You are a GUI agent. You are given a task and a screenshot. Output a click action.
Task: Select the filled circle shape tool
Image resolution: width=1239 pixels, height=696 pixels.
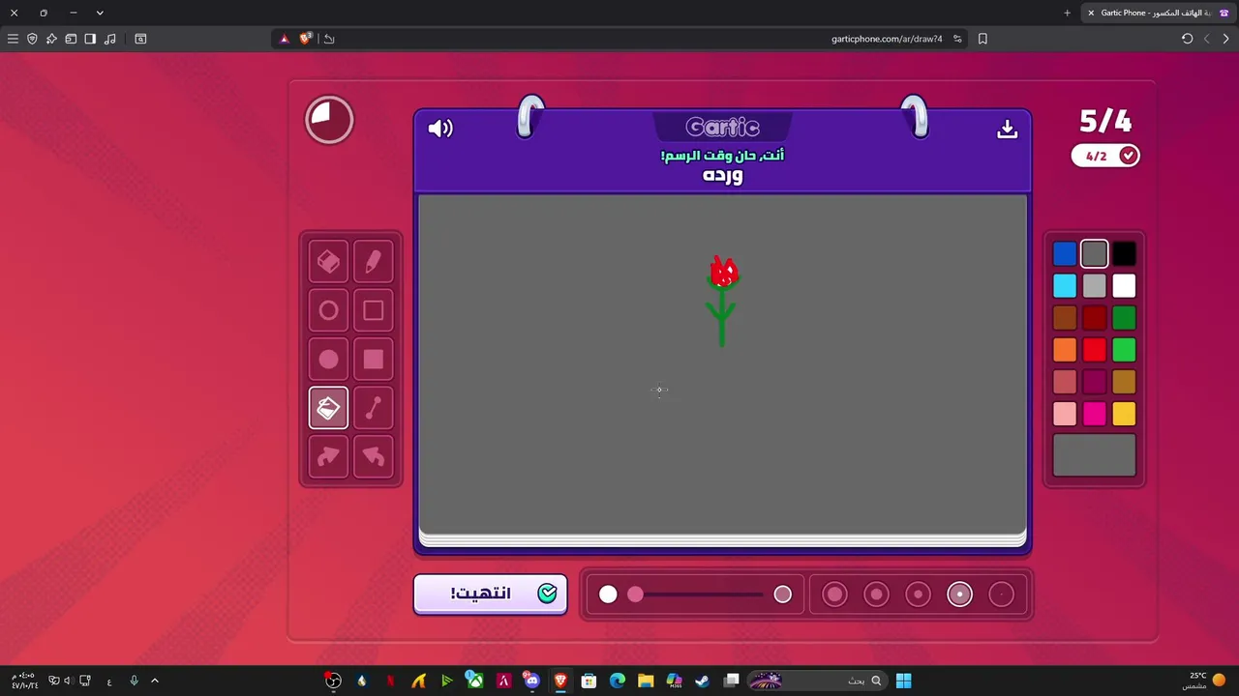click(328, 360)
